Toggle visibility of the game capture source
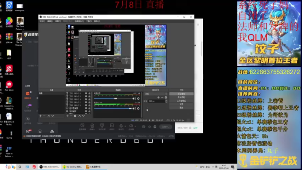The height and width of the screenshot is (170, 302). click(86, 111)
